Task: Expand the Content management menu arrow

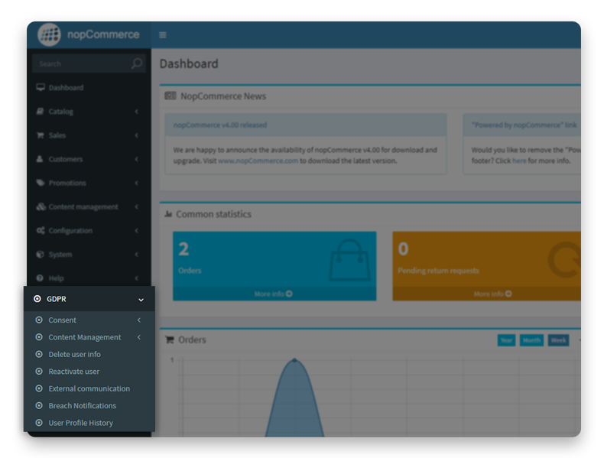Action: pos(137,206)
